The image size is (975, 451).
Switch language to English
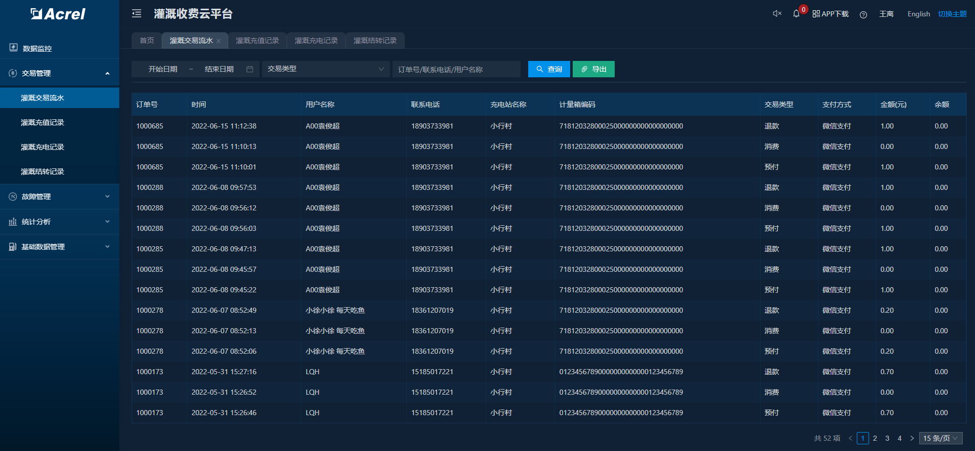coord(918,14)
